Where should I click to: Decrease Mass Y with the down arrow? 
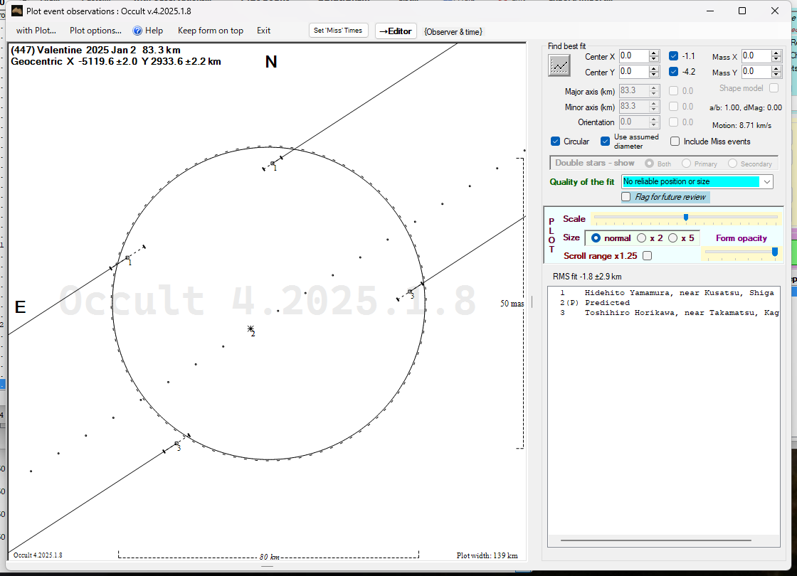[776, 75]
